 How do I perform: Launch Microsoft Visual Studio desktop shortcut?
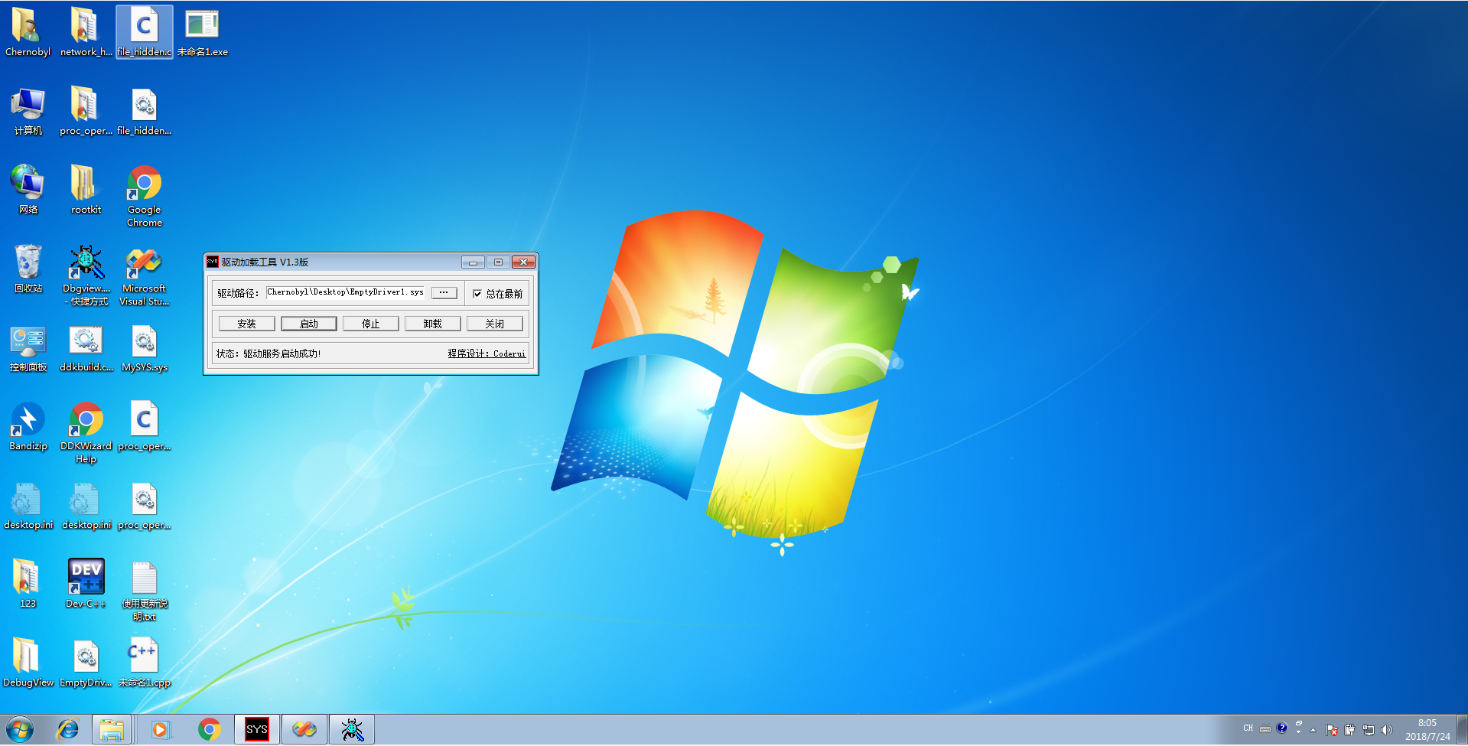point(144,275)
